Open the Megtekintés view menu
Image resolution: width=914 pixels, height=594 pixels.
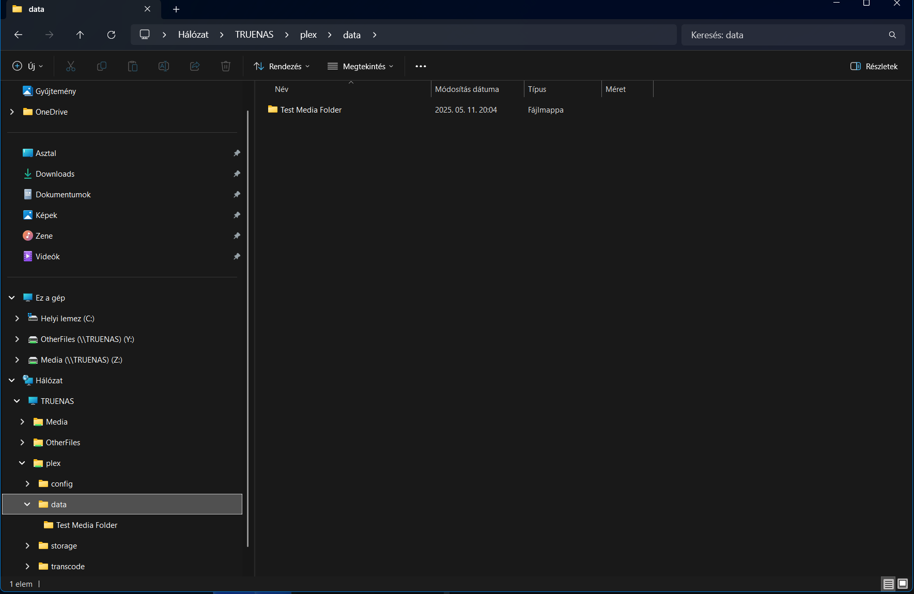pyautogui.click(x=361, y=66)
